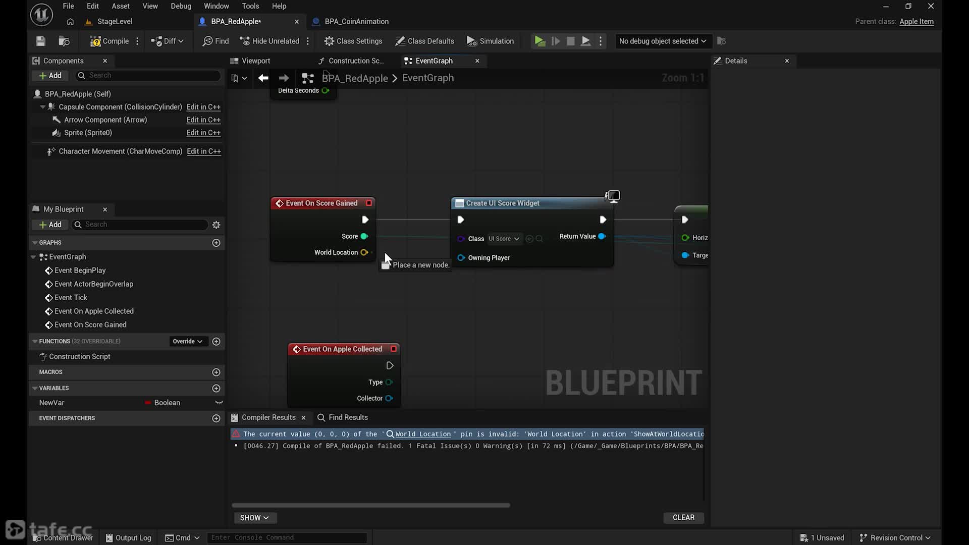Screen dimensions: 969x545
Task: Collapse the Graphs section
Action: point(35,243)
